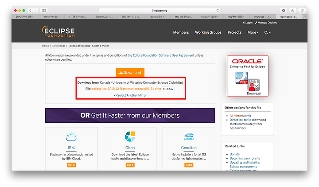
Task: Open the Safari share menu icon
Action: [292, 10]
